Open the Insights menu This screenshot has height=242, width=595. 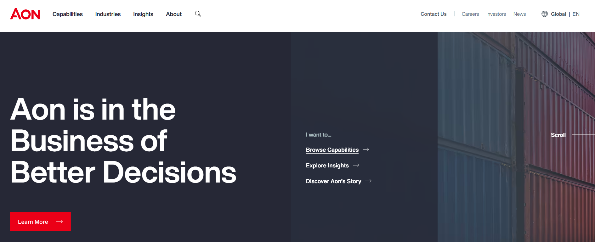pos(143,14)
